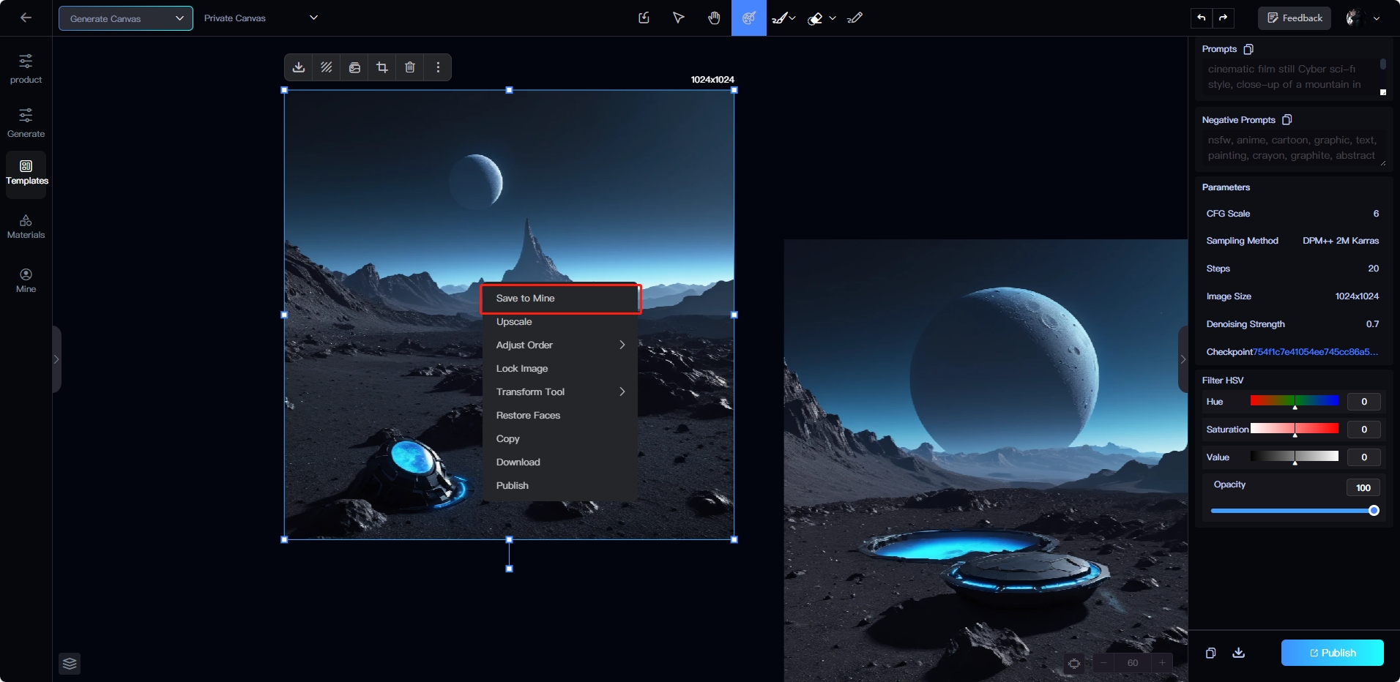Select Restore Faces in context menu
The height and width of the screenshot is (682, 1400).
click(528, 416)
